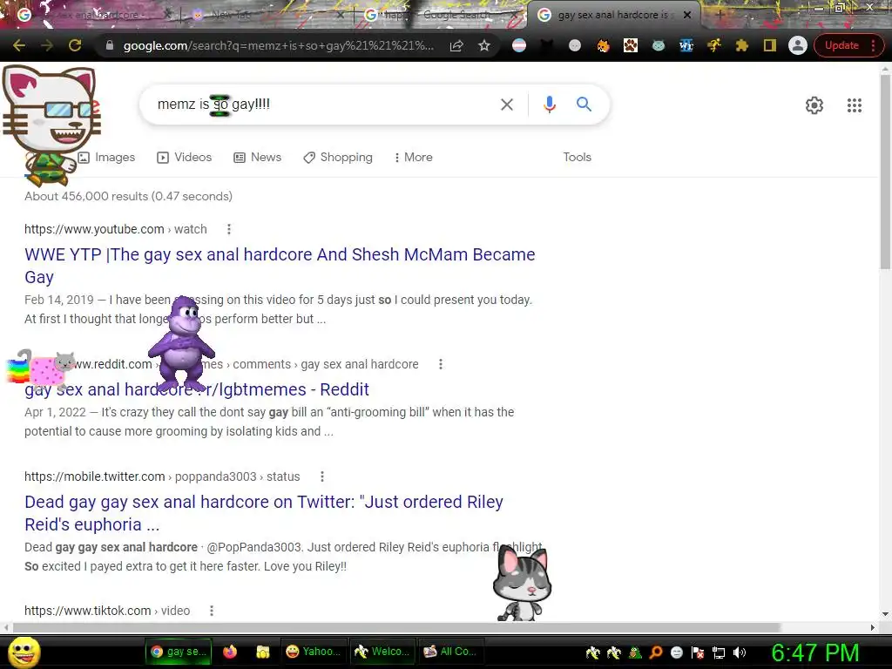Click the purple Bonzi gorilla mascot
The image size is (892, 669).
(x=182, y=344)
